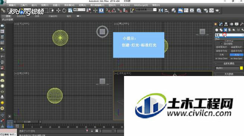This screenshot has height=136, width=244.
Task: Select the Cameras category icon
Action: (230, 30)
